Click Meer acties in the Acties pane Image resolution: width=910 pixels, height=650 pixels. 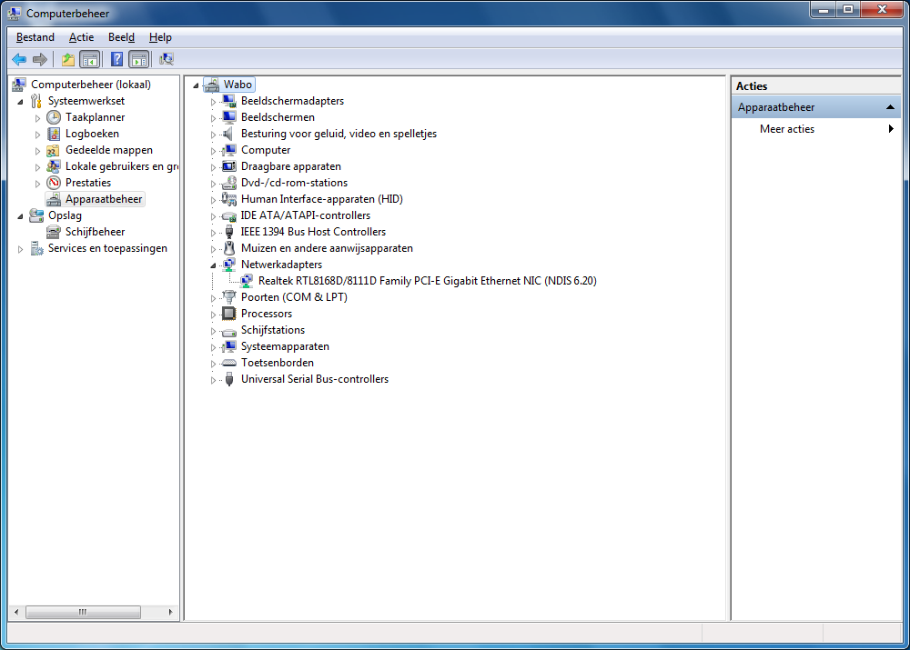(787, 129)
